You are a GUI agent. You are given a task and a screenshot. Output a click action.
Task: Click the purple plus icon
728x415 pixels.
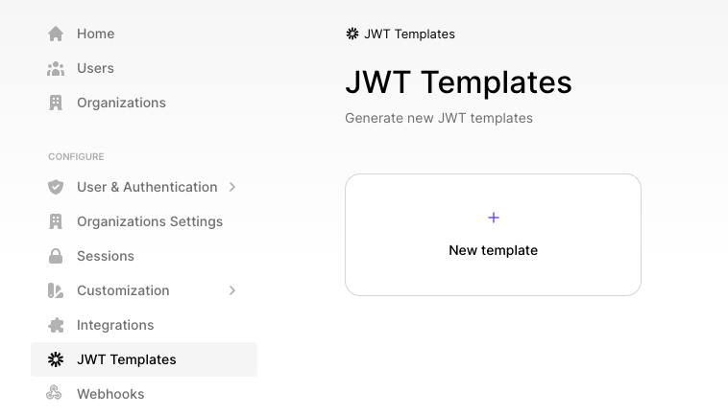[494, 218]
